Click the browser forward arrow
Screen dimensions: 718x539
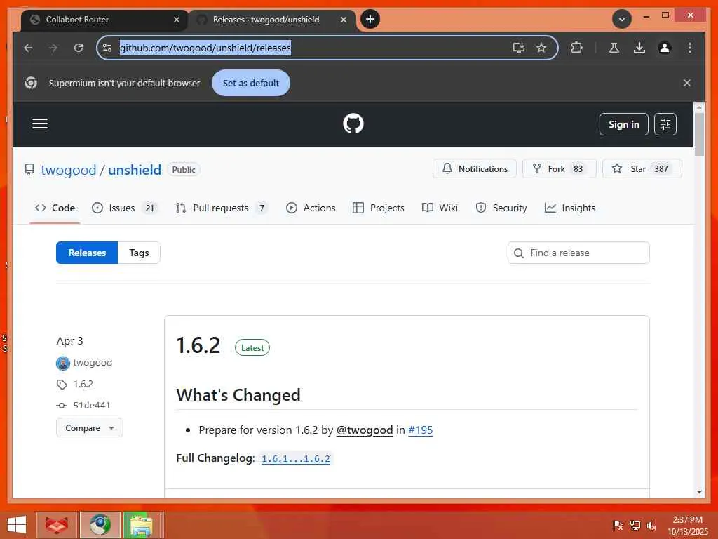point(53,48)
